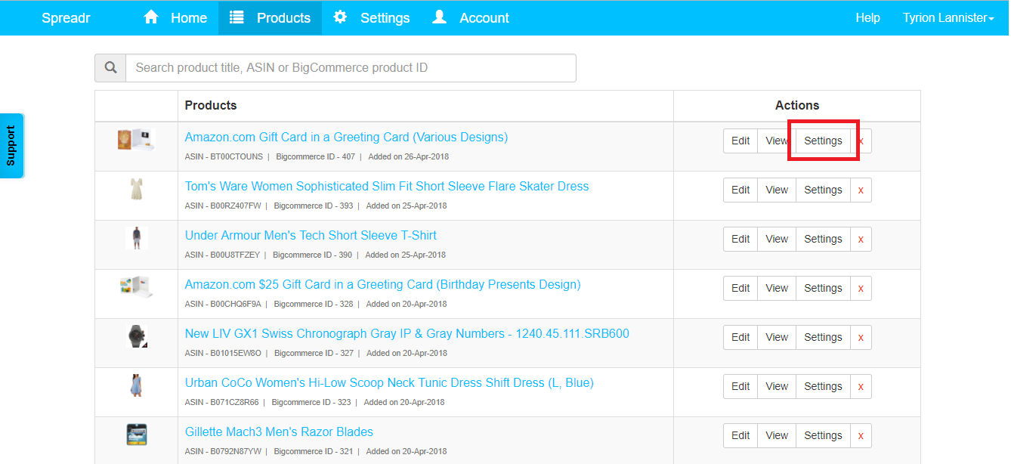The width and height of the screenshot is (1011, 464).
Task: View Tom's Ware Skater Dress
Action: [x=777, y=190]
